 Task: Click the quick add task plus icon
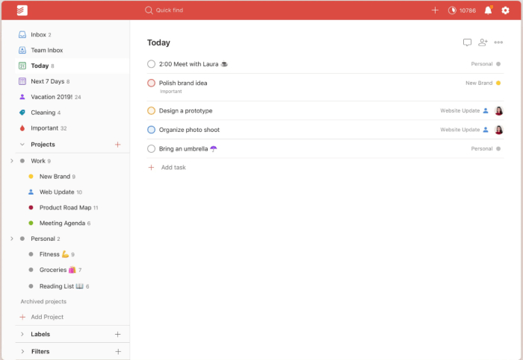[x=435, y=10]
